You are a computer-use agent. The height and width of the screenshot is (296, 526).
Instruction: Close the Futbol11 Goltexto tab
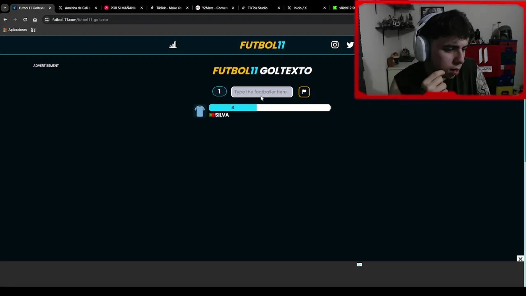(x=50, y=8)
